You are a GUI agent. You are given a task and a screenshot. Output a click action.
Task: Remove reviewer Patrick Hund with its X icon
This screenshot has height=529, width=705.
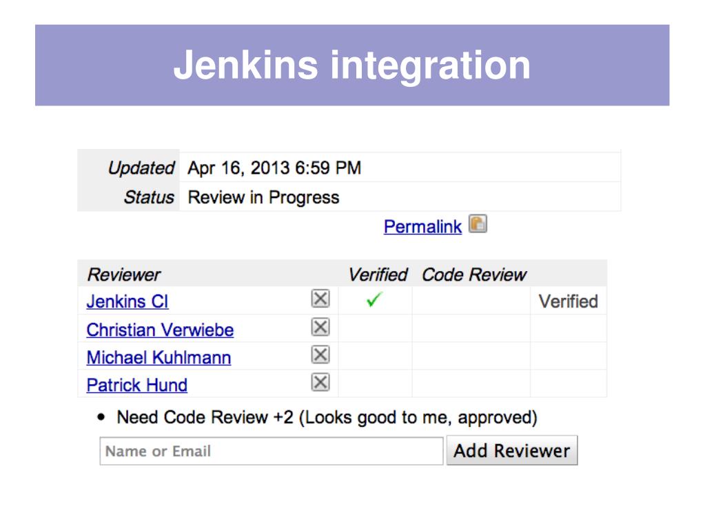click(320, 382)
